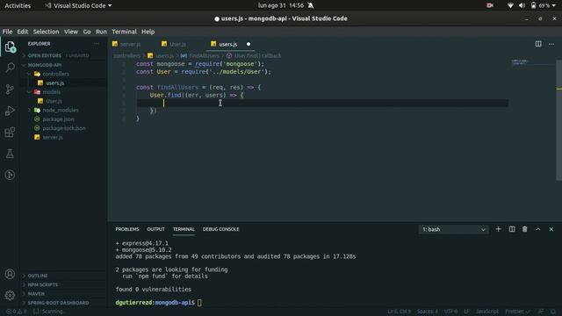Viewport: 562px width, 316px height.
Task: Open the View menu
Action: tap(71, 32)
